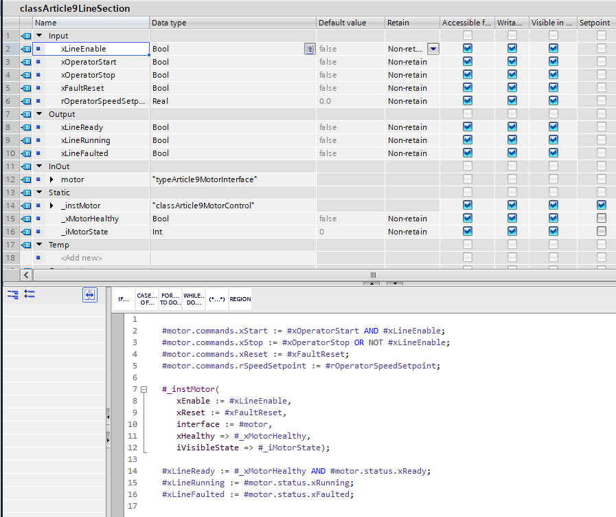Uncheck Writable for _iMotorState

[512, 231]
